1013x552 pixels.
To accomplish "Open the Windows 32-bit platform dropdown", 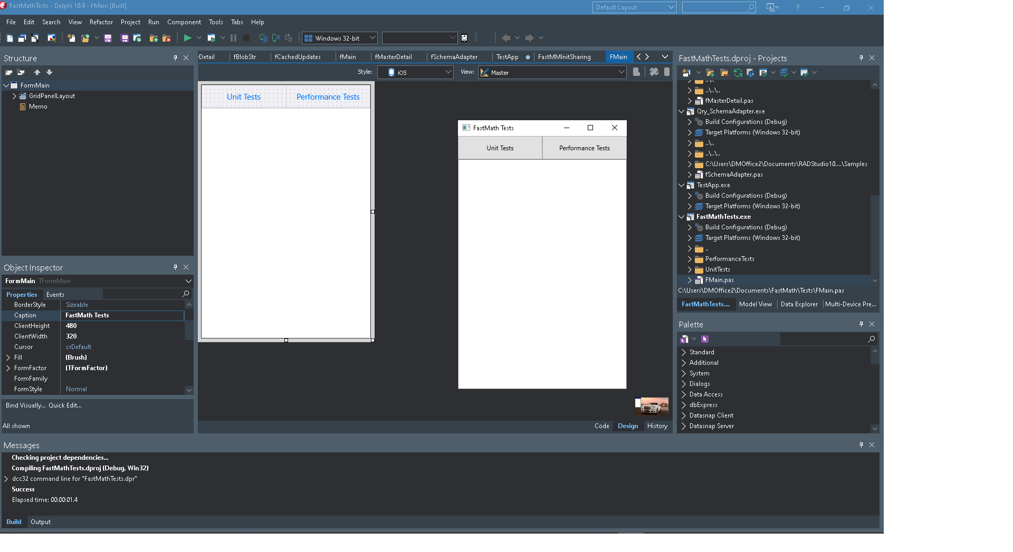I will coord(372,38).
